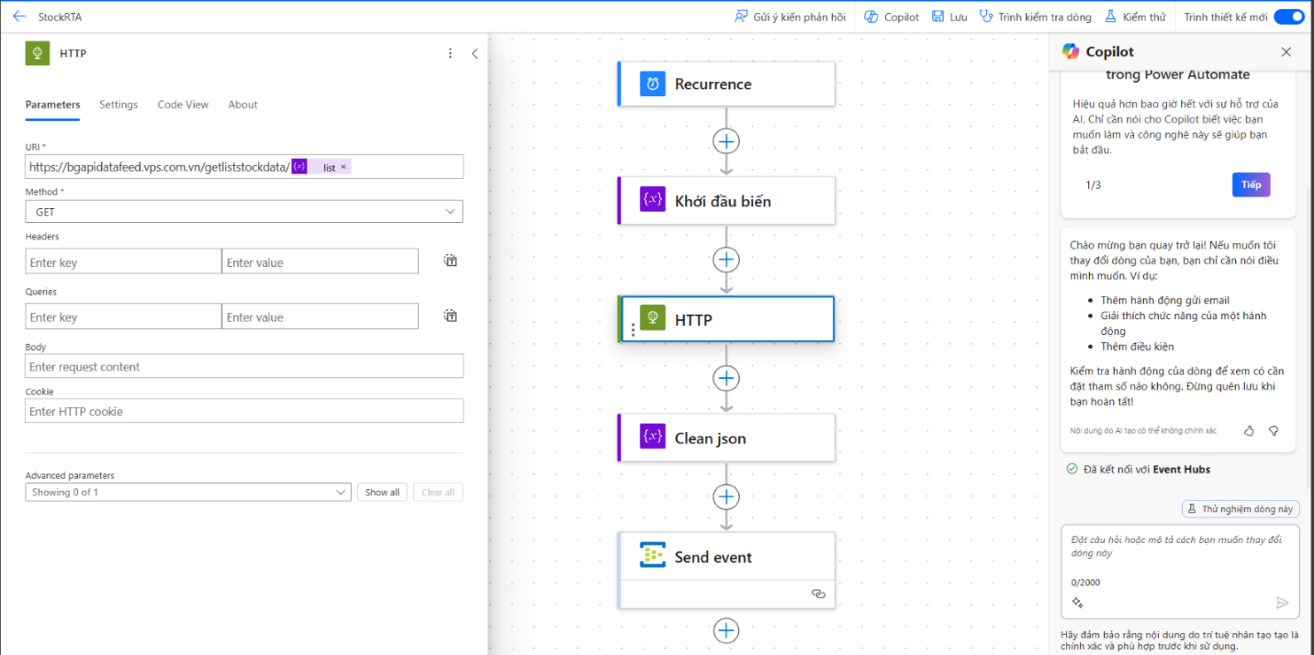Run Trình kiểm tra dòng flow checker
Image resolution: width=1314 pixels, height=655 pixels.
coord(1035,17)
